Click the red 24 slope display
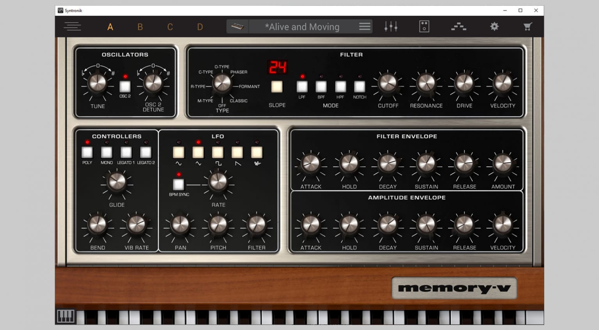 277,67
